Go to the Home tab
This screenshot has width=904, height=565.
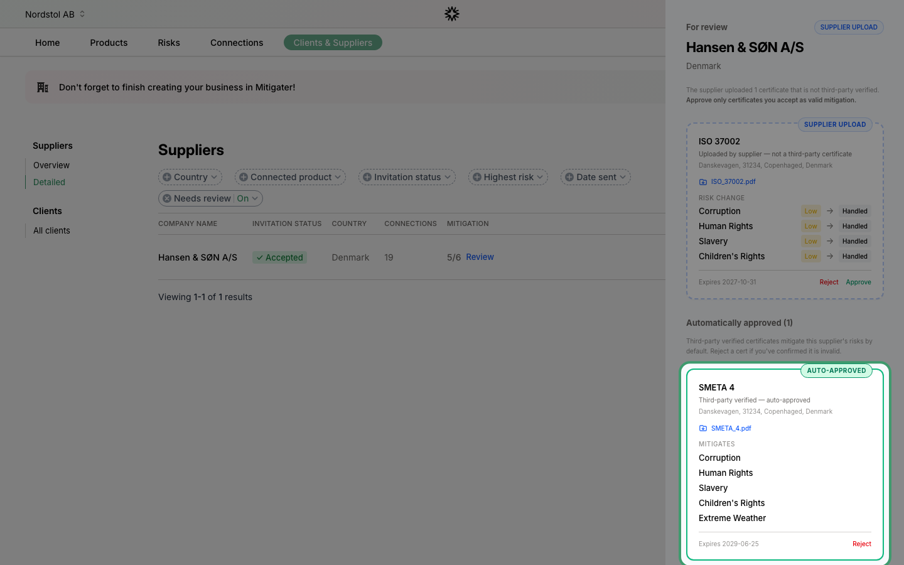click(48, 43)
